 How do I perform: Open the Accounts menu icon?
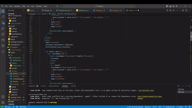pos(3,97)
